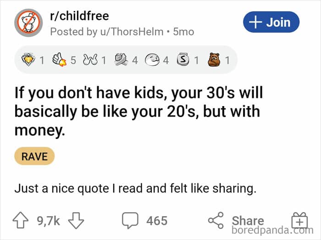Visit u/ThorsHelm's profile
Viewport: 321px width, 240px height.
132,32
